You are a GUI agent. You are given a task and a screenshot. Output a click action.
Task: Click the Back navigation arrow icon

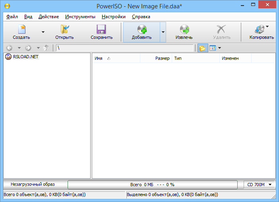pos(9,48)
